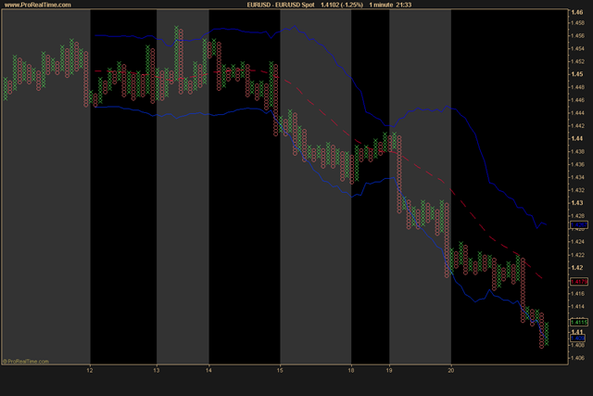This screenshot has height=396, width=593.
Task: Click the 1.436 price axis label
Action: click(x=578, y=165)
